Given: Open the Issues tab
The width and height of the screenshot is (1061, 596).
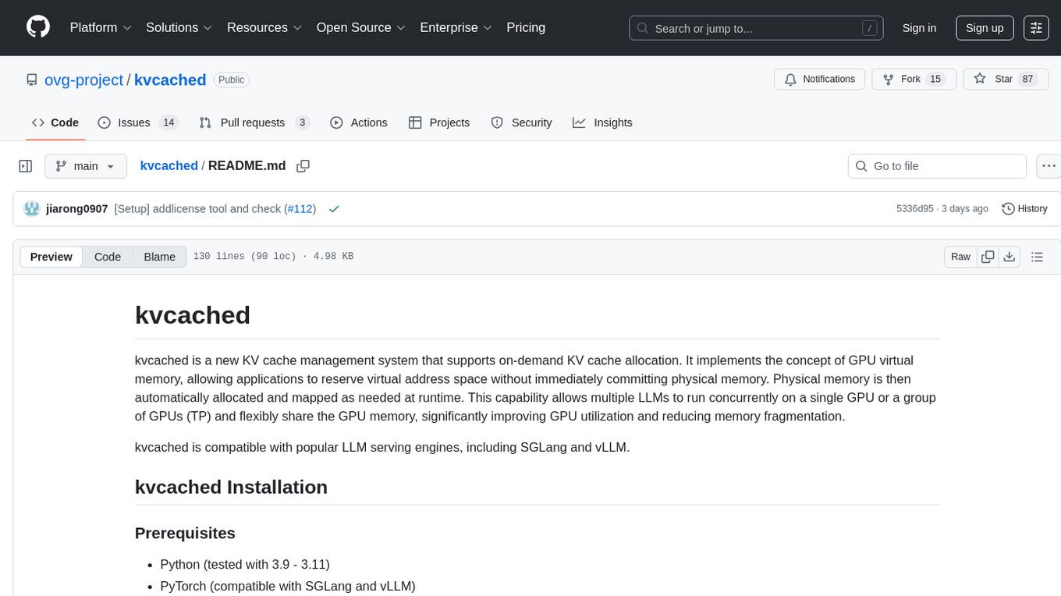Looking at the screenshot, I should (138, 122).
